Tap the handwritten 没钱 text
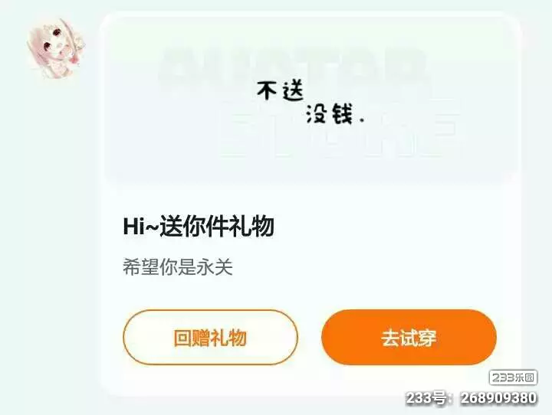 pos(329,113)
